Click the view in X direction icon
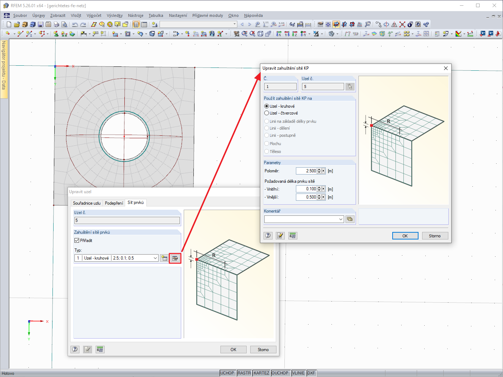The image size is (503, 377). [279, 34]
